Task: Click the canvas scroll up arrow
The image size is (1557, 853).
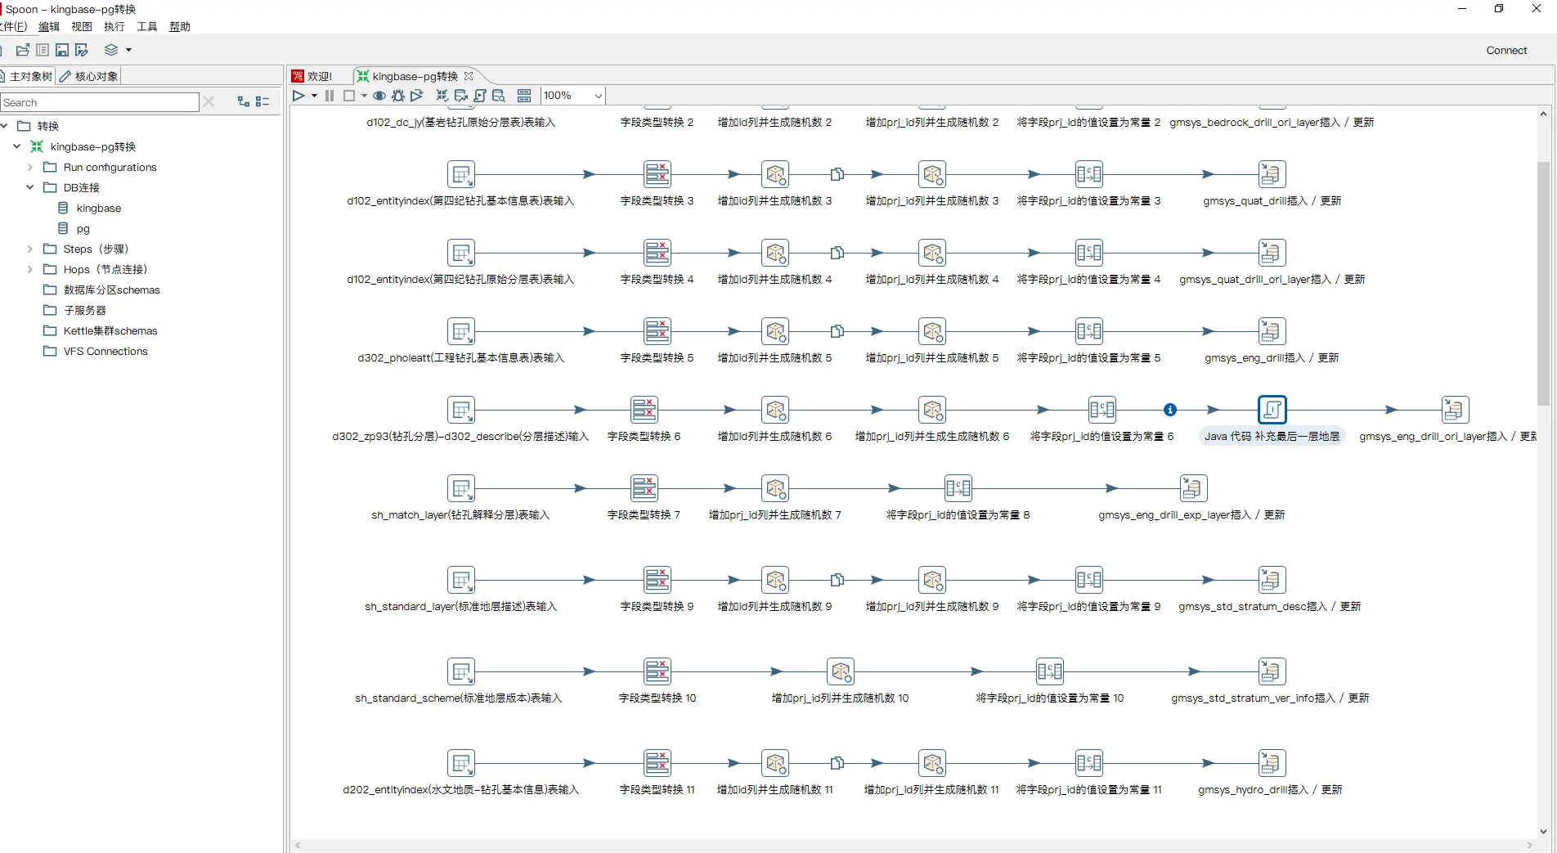Action: coord(1543,114)
